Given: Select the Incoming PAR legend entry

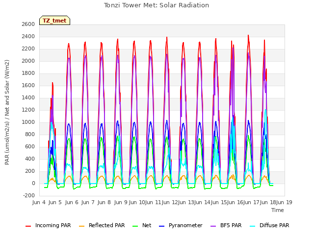Looking at the screenshot, I should [x=48, y=225].
